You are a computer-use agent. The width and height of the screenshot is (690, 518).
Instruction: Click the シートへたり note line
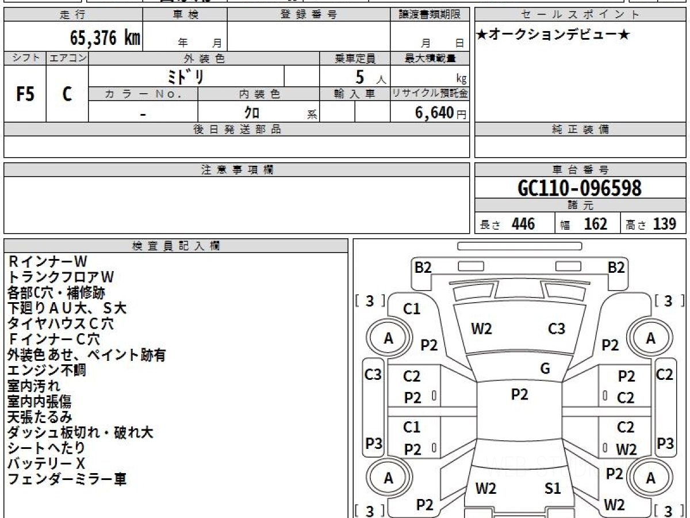(47, 448)
